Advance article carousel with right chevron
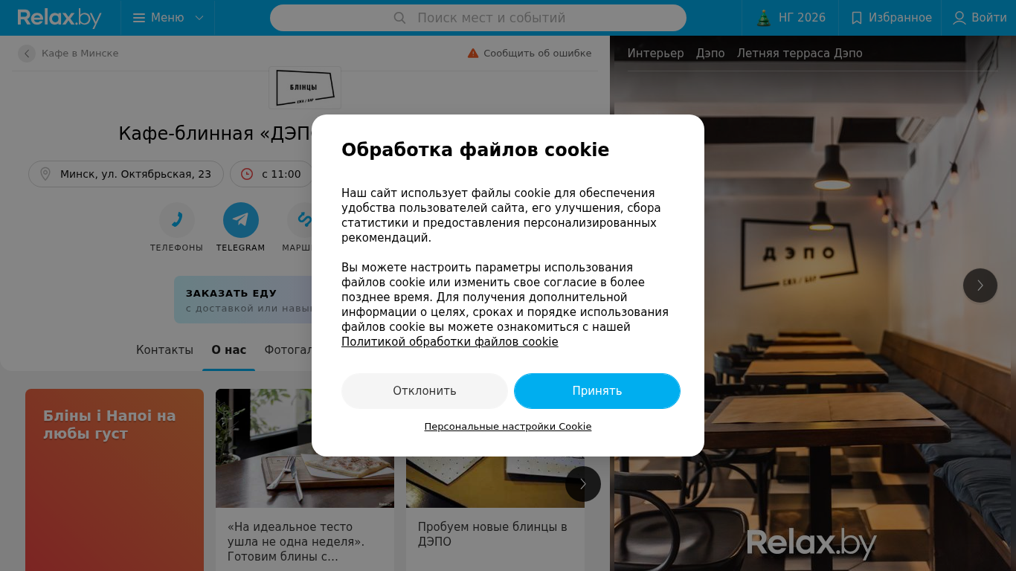This screenshot has width=1016, height=571. (x=583, y=484)
